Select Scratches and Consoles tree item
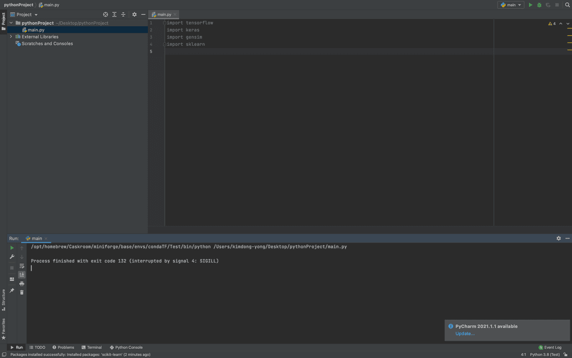572x358 pixels. pyautogui.click(x=47, y=44)
